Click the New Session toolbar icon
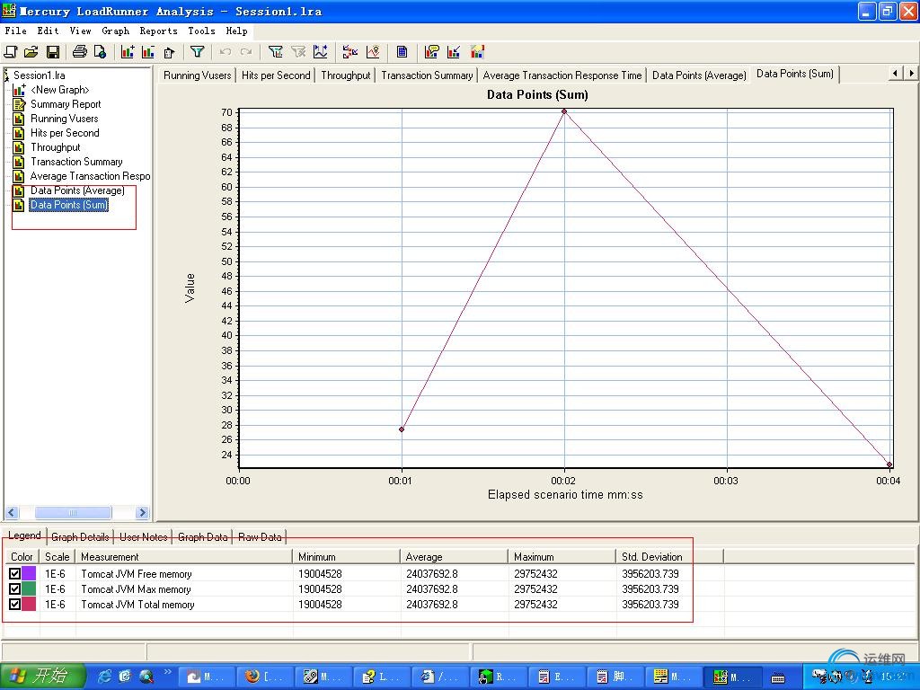Viewport: 920px width, 690px height. click(x=10, y=52)
